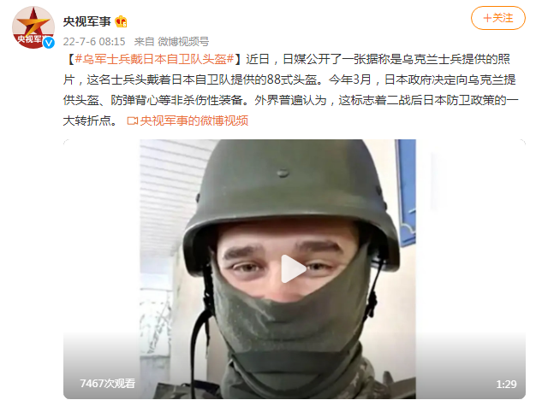The width and height of the screenshot is (536, 400).
Task: Open hashtag #乌军士兵戴日本自卫队头盔#
Action: tap(154, 59)
